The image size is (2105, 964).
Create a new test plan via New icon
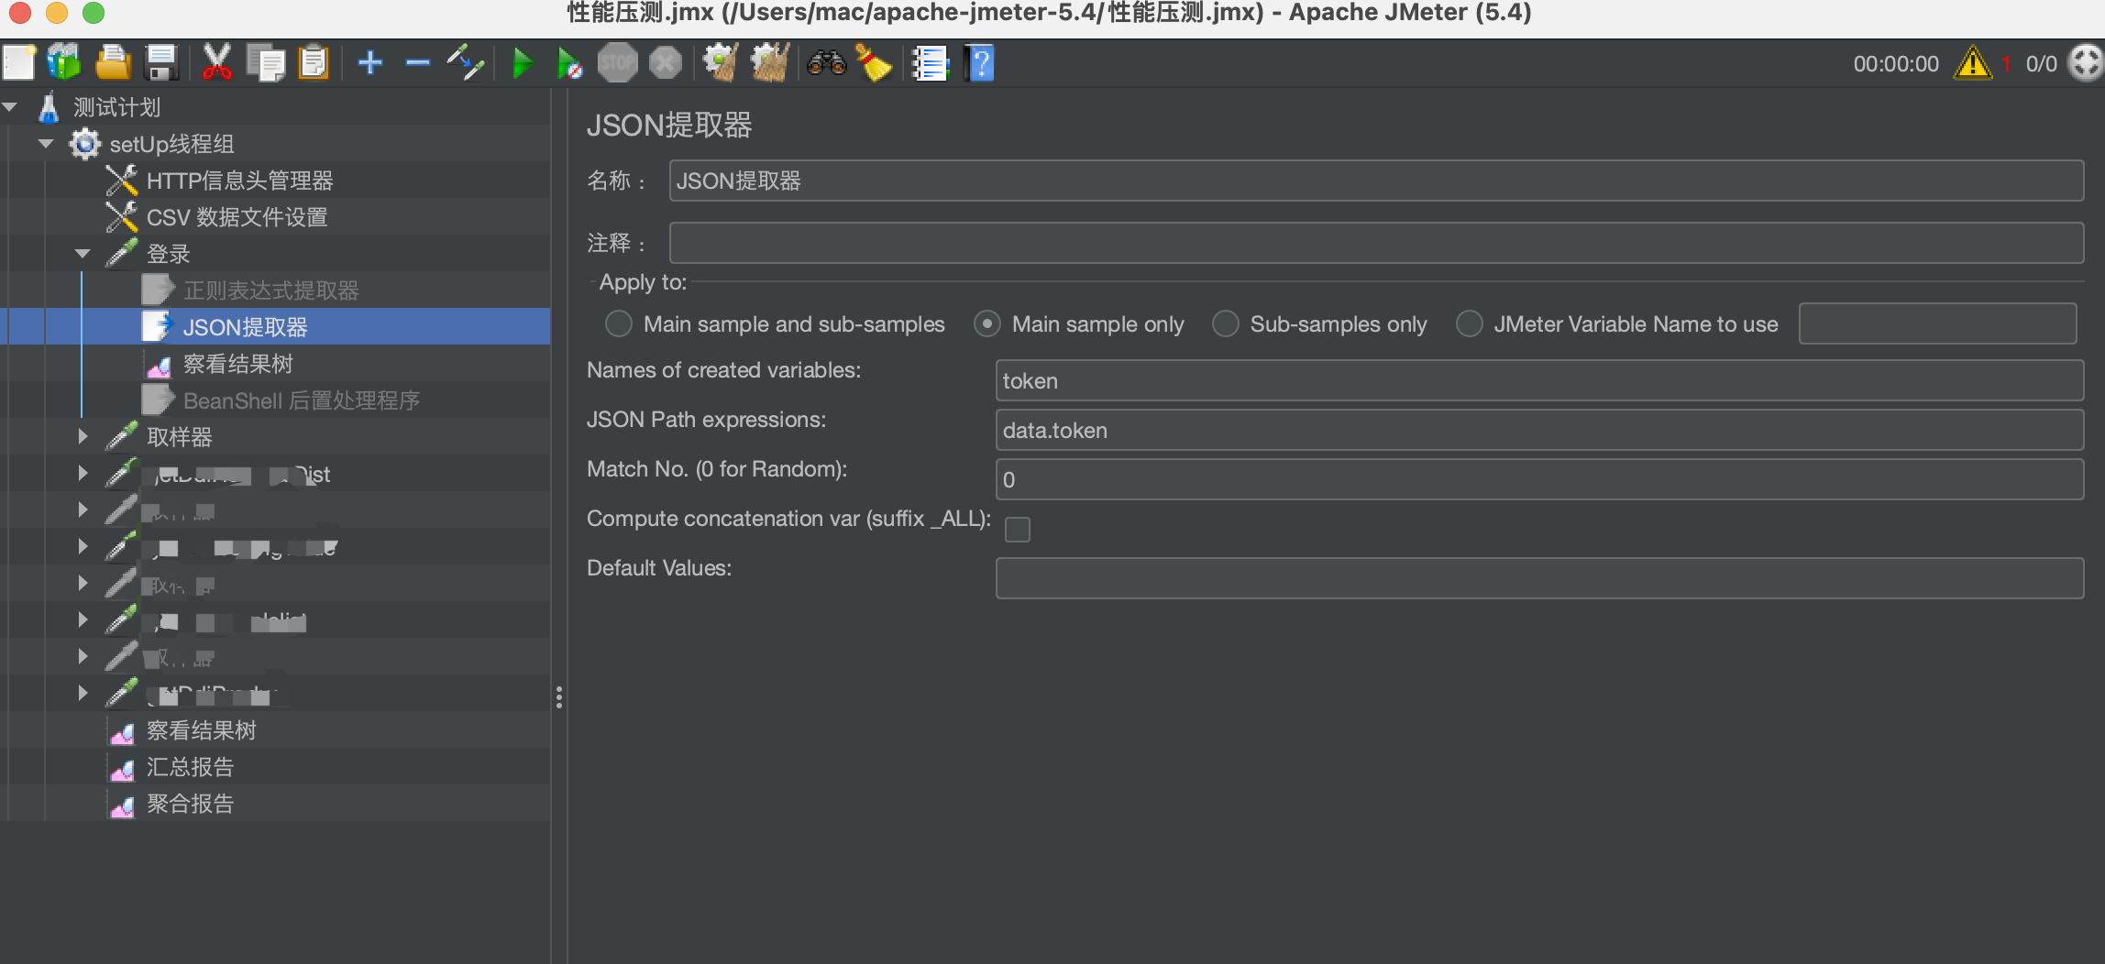pos(19,63)
